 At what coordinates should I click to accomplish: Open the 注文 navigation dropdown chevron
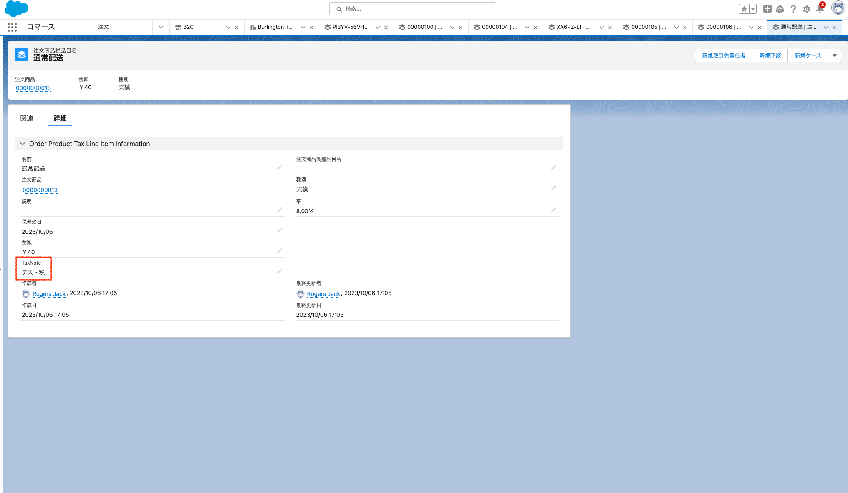coord(161,27)
